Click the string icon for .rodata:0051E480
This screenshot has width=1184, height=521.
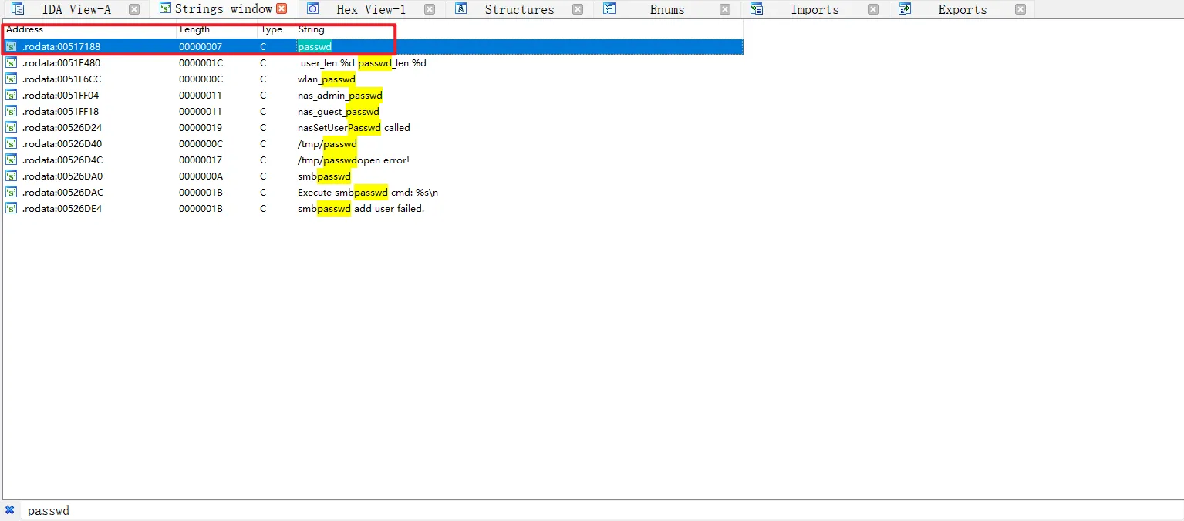click(x=12, y=63)
